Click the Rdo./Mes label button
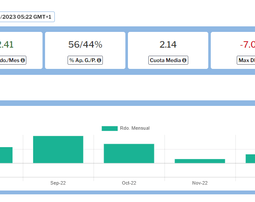255x202 pixels. point(13,60)
